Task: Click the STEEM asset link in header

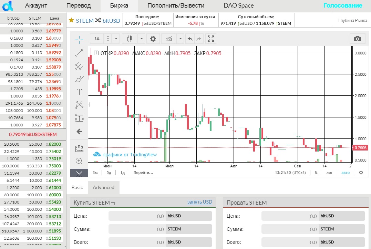Action: pos(84,21)
